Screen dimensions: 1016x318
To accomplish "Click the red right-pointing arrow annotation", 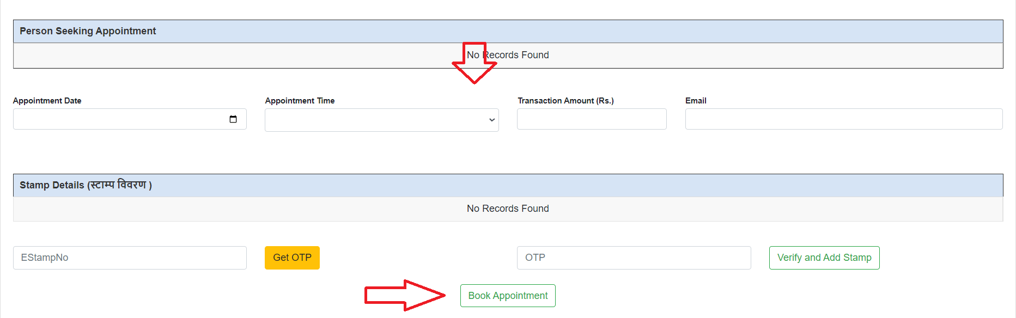I will coord(404,296).
